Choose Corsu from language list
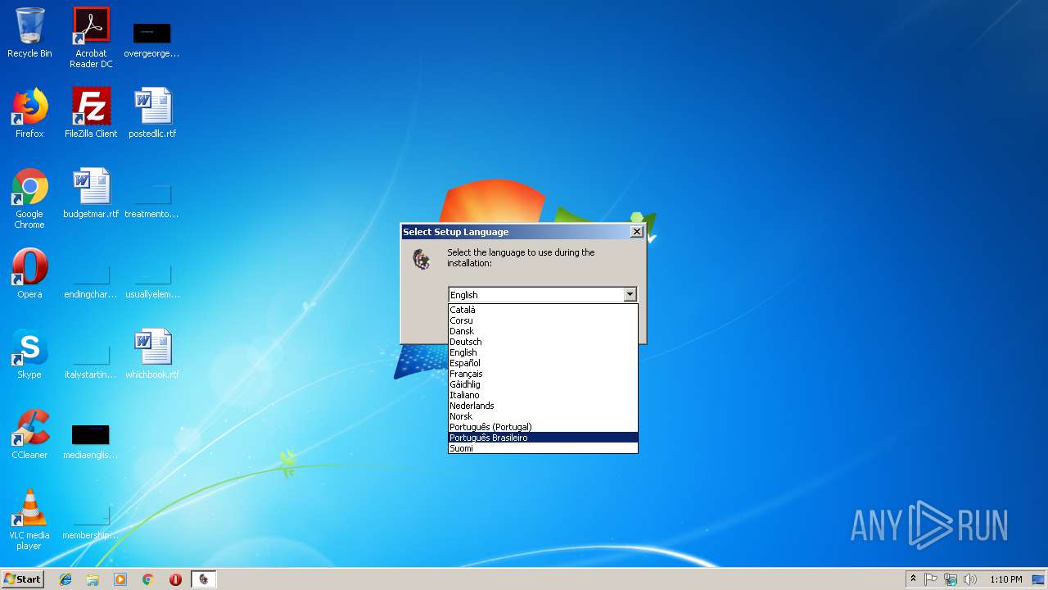 click(543, 320)
